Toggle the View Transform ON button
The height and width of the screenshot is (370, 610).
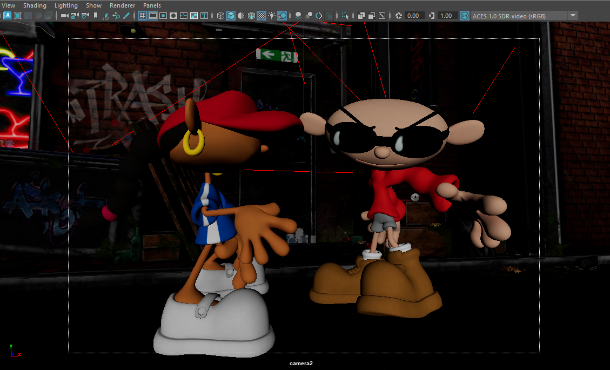point(465,16)
